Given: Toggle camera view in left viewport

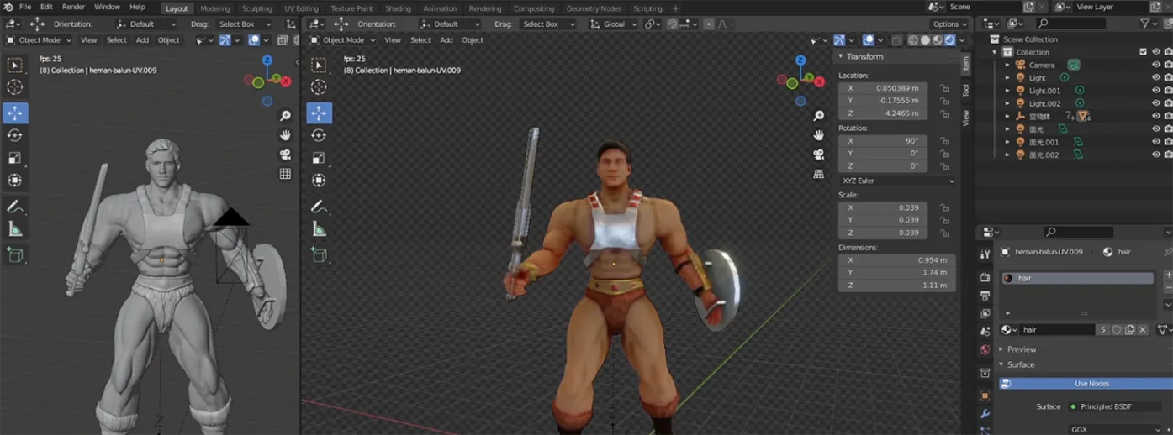Looking at the screenshot, I should point(286,155).
